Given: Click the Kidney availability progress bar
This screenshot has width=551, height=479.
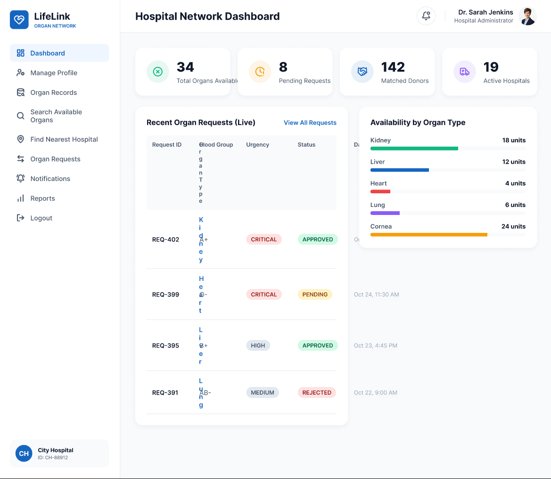Looking at the screenshot, I should pos(448,149).
